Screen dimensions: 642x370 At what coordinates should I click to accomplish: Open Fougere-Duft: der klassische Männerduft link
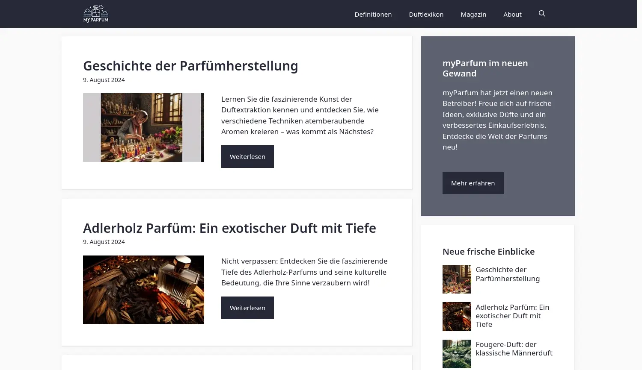click(x=514, y=348)
